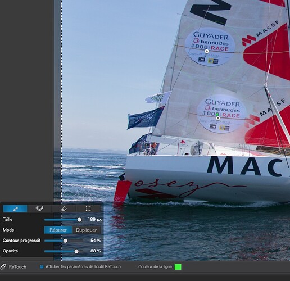Click the ReTouch tool label
The width and height of the screenshot is (290, 281).
pyautogui.click(x=17, y=267)
